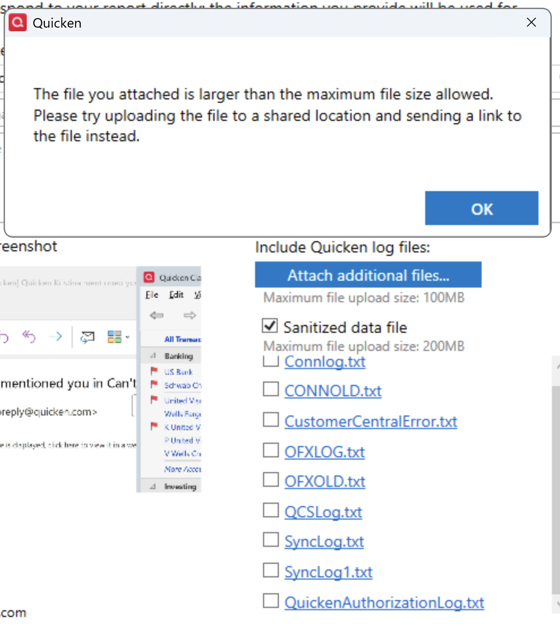The width and height of the screenshot is (560, 629).
Task: Open the Edit menu in screenshot preview
Action: (176, 295)
